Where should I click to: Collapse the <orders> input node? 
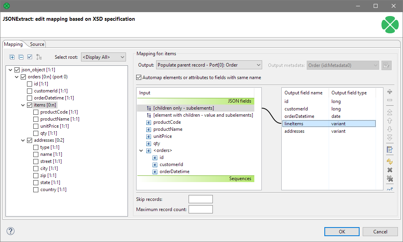[x=141, y=151]
